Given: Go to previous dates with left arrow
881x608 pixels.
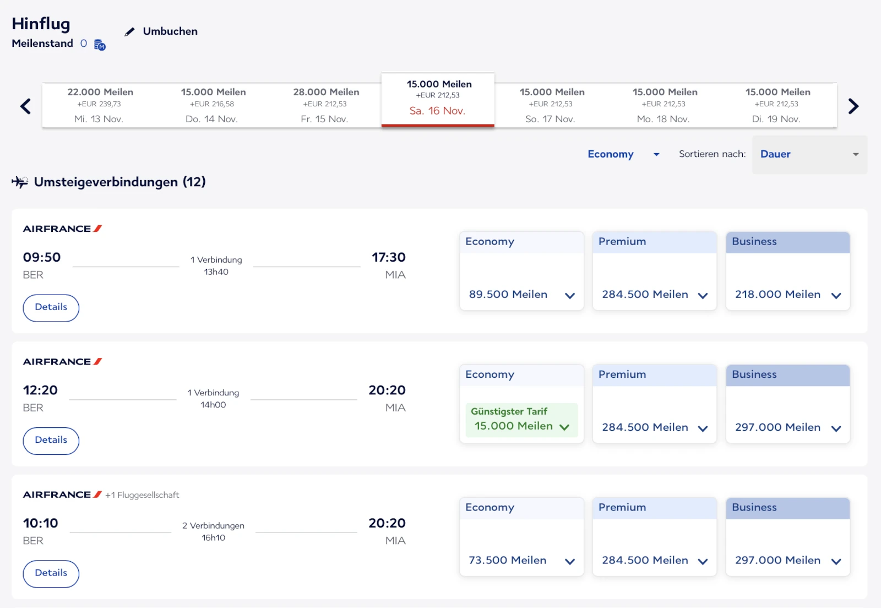Looking at the screenshot, I should click(25, 106).
